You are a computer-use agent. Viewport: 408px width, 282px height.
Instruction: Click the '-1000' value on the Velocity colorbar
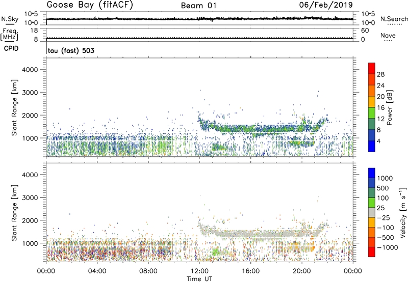[387, 247]
